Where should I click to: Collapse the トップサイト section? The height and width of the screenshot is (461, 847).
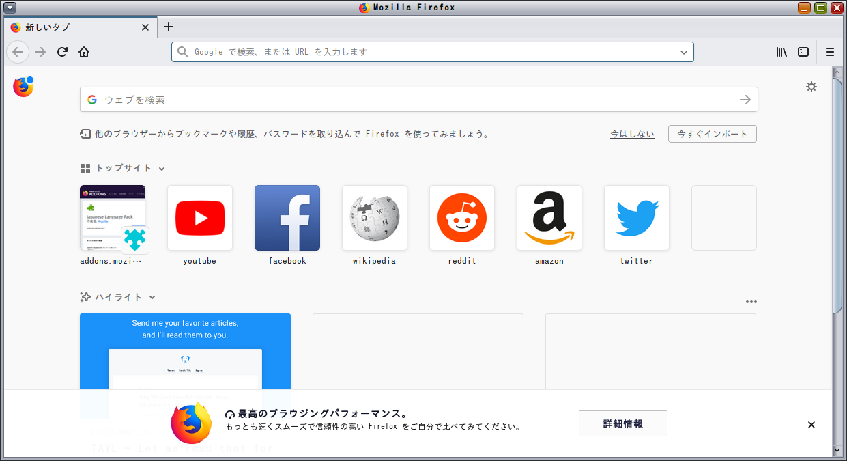[x=162, y=169]
